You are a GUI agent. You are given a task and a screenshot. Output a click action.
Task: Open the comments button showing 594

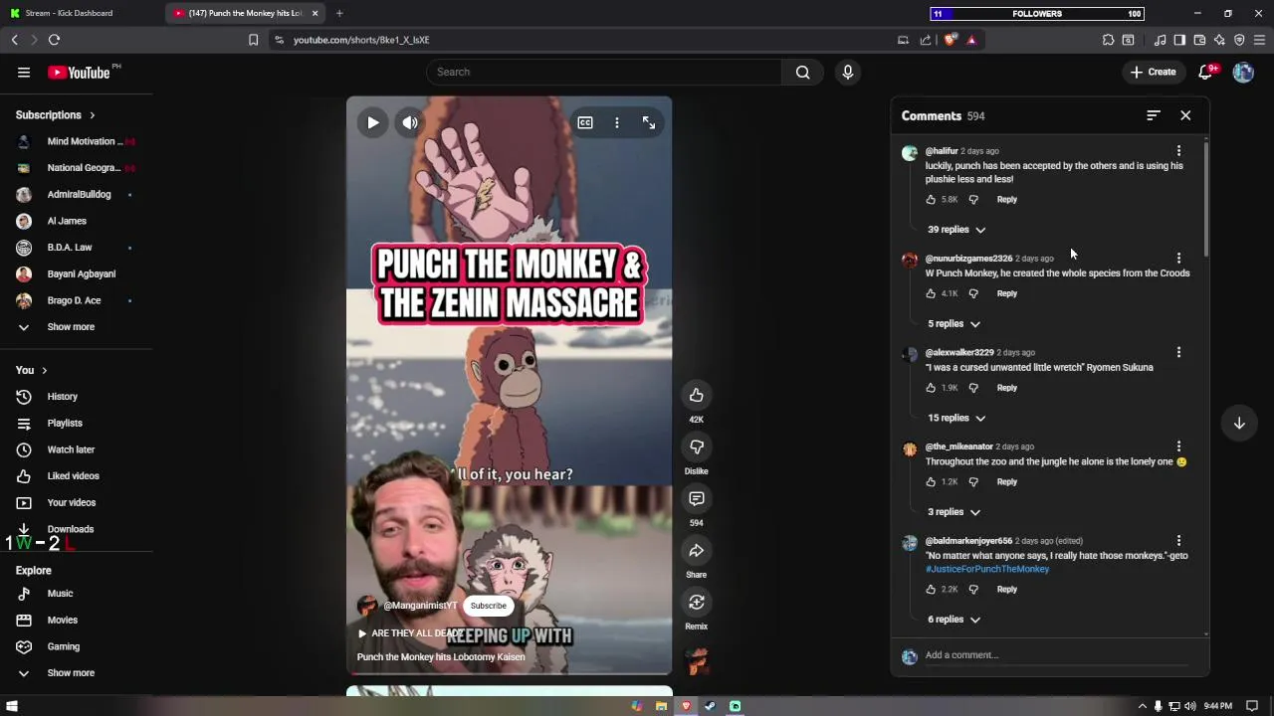point(697,499)
